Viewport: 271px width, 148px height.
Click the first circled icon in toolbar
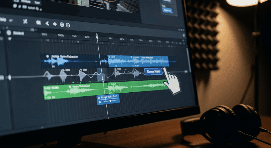pos(62,25)
